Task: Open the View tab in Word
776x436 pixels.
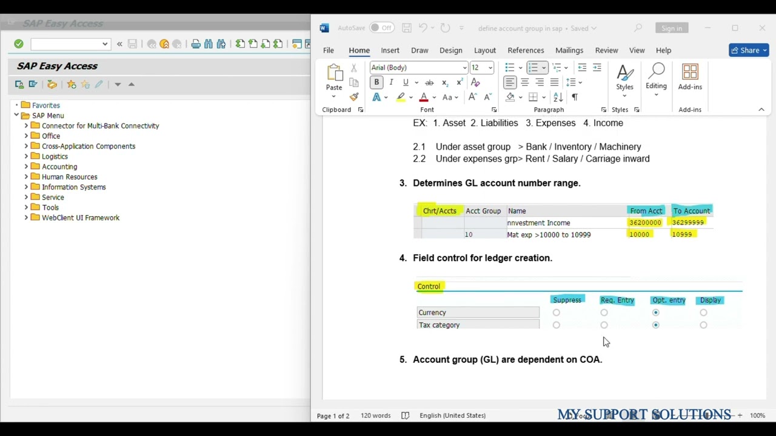Action: click(637, 50)
